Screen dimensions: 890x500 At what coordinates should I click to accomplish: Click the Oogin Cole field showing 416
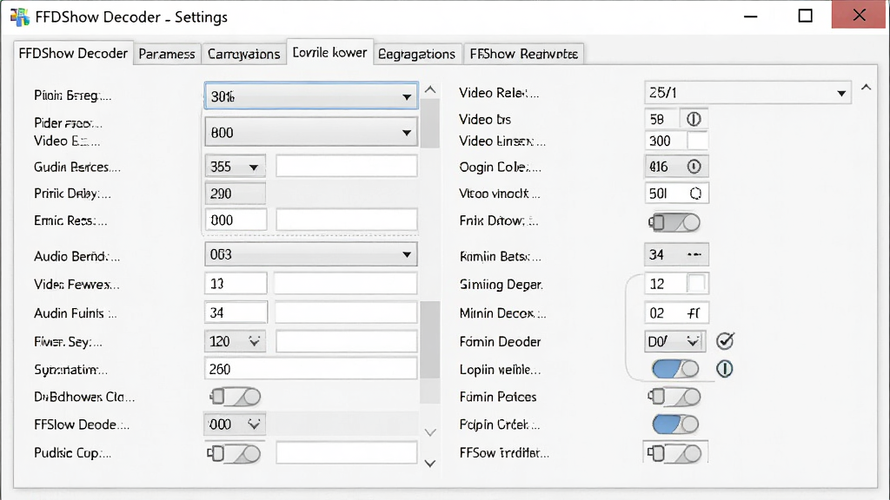click(676, 167)
